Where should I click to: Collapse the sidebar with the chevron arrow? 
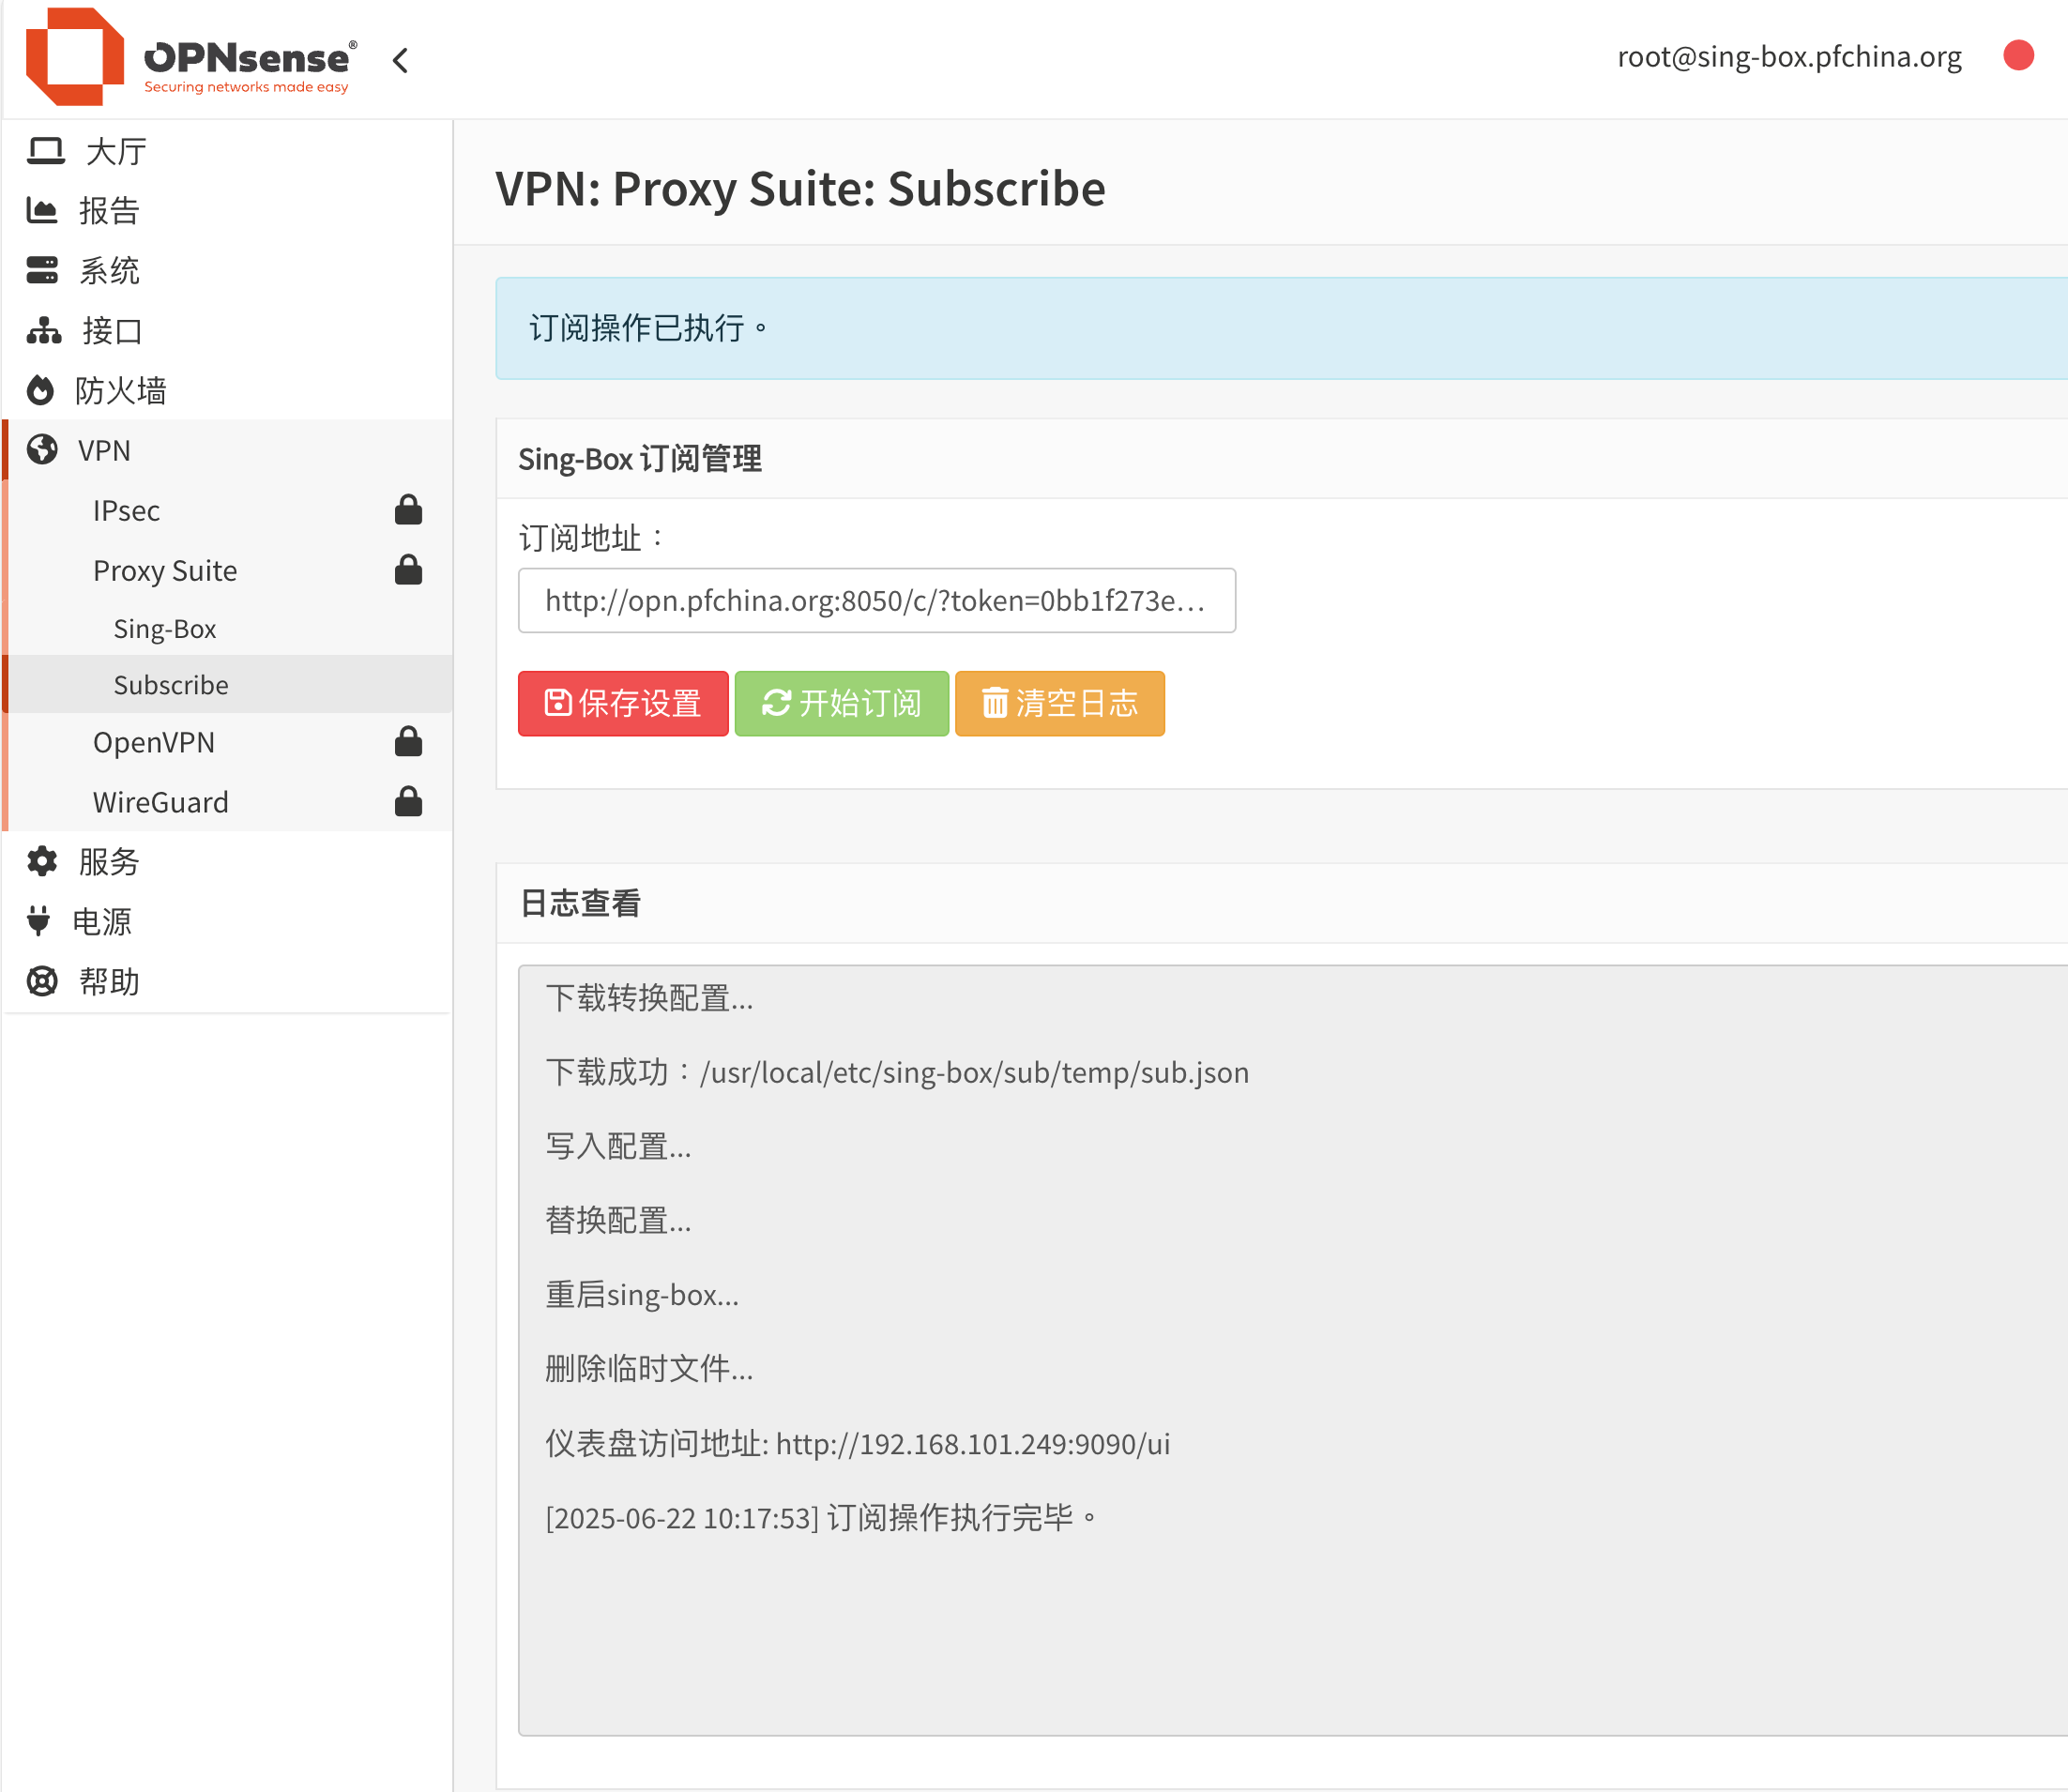click(400, 61)
